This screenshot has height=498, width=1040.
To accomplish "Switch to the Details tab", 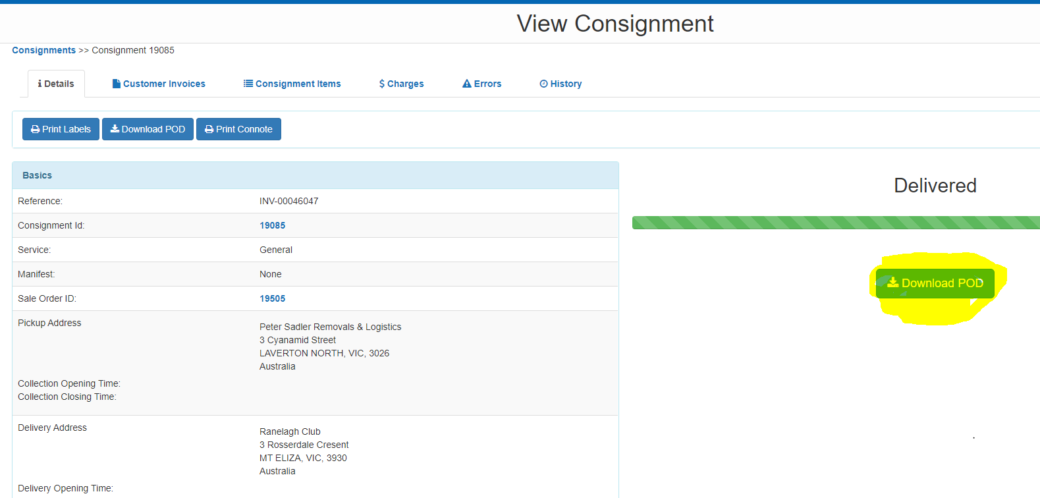I will [x=57, y=84].
